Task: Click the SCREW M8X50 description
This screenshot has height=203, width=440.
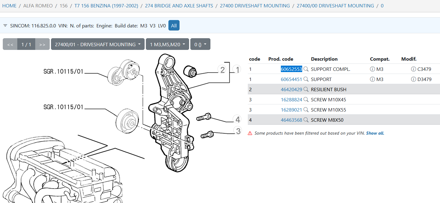Action: [327, 120]
